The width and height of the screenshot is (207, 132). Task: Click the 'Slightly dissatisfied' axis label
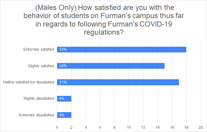(39, 98)
